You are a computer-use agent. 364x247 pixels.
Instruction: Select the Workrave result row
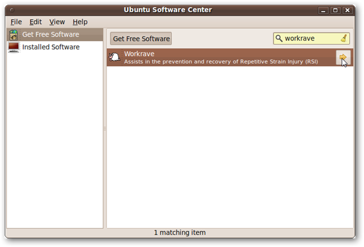coord(230,57)
